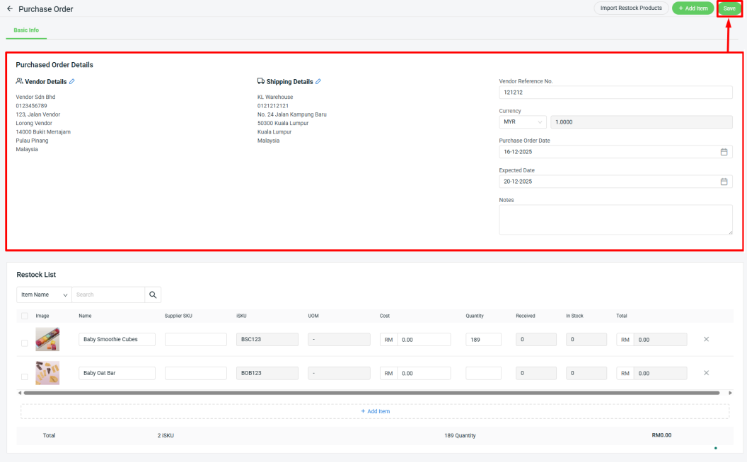The width and height of the screenshot is (747, 462).
Task: Edit Vendor Details with pencil icon
Action: click(x=72, y=82)
